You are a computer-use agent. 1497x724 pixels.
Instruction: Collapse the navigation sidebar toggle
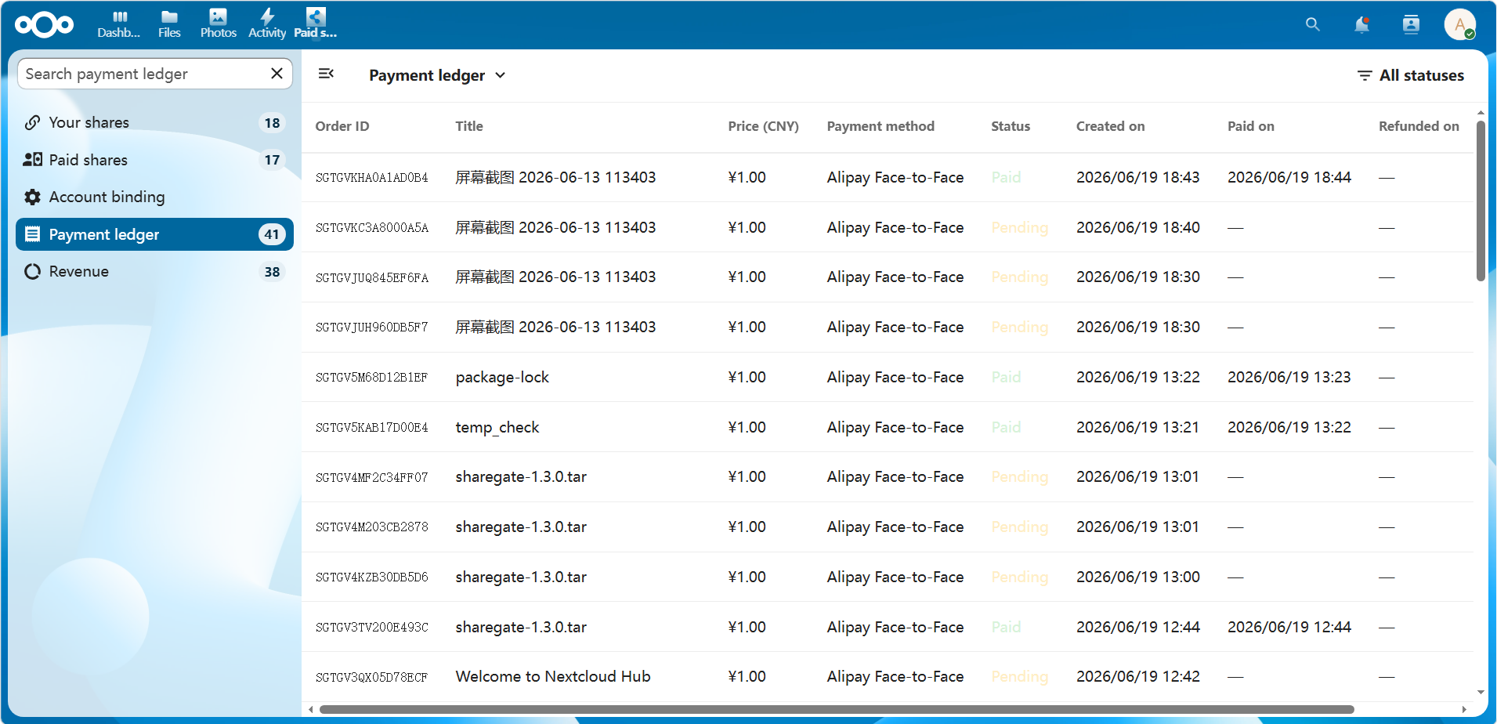pyautogui.click(x=327, y=74)
